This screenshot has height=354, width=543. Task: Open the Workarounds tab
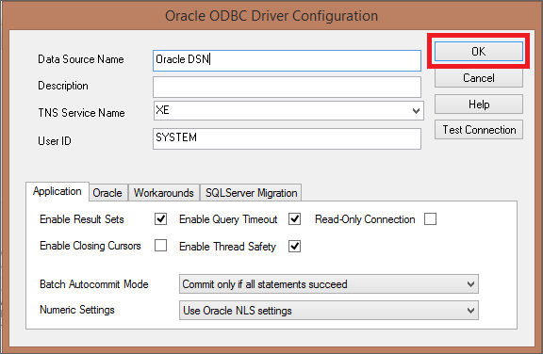coord(164,193)
